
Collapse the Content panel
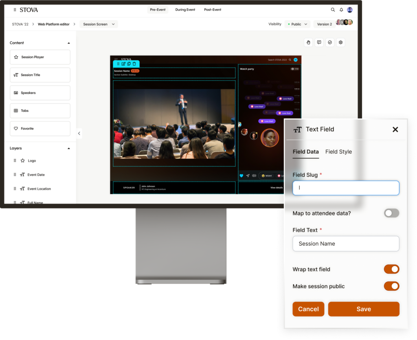pyautogui.click(x=69, y=42)
